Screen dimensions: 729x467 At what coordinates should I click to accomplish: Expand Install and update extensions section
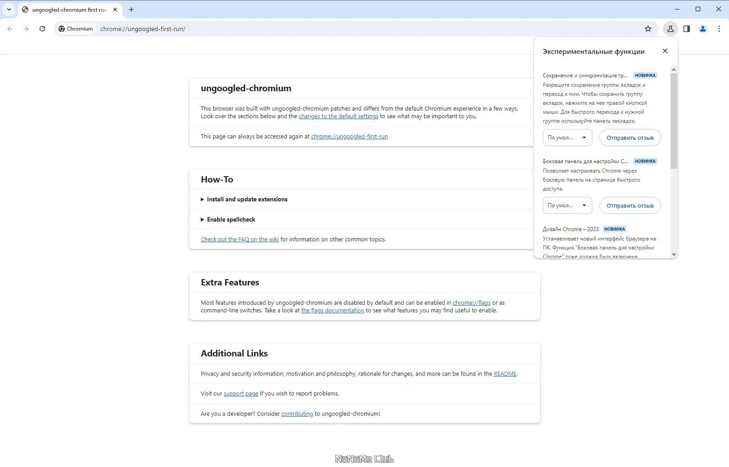tap(244, 199)
